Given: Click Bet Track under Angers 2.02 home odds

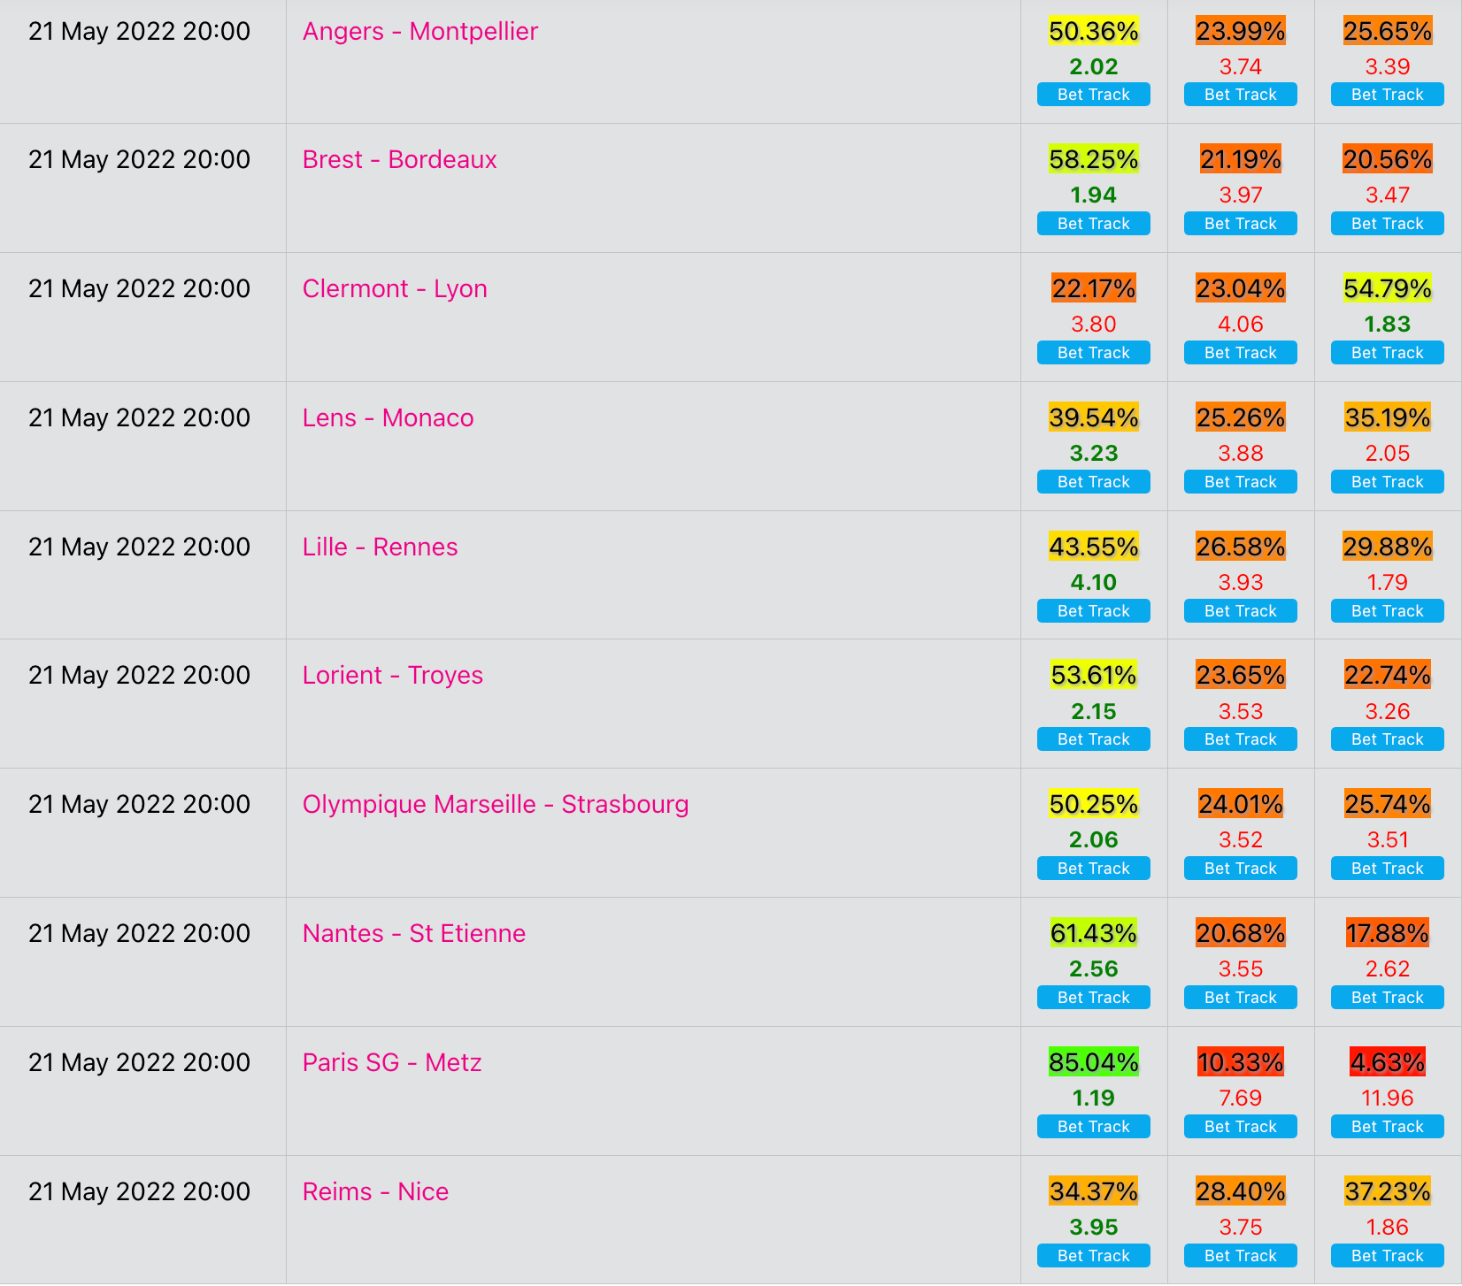Looking at the screenshot, I should [x=1094, y=95].
